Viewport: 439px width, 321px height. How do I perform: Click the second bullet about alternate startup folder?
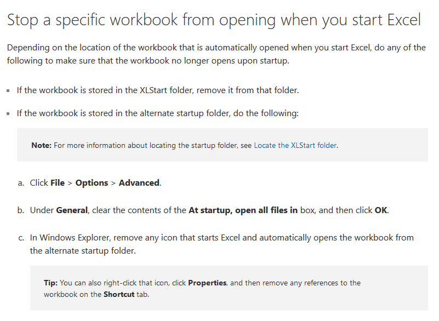coord(158,113)
